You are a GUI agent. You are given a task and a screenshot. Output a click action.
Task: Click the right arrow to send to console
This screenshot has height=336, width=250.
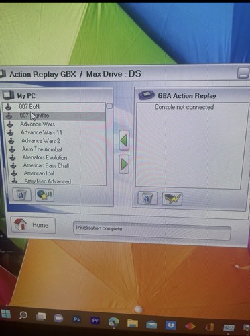pos(124,164)
